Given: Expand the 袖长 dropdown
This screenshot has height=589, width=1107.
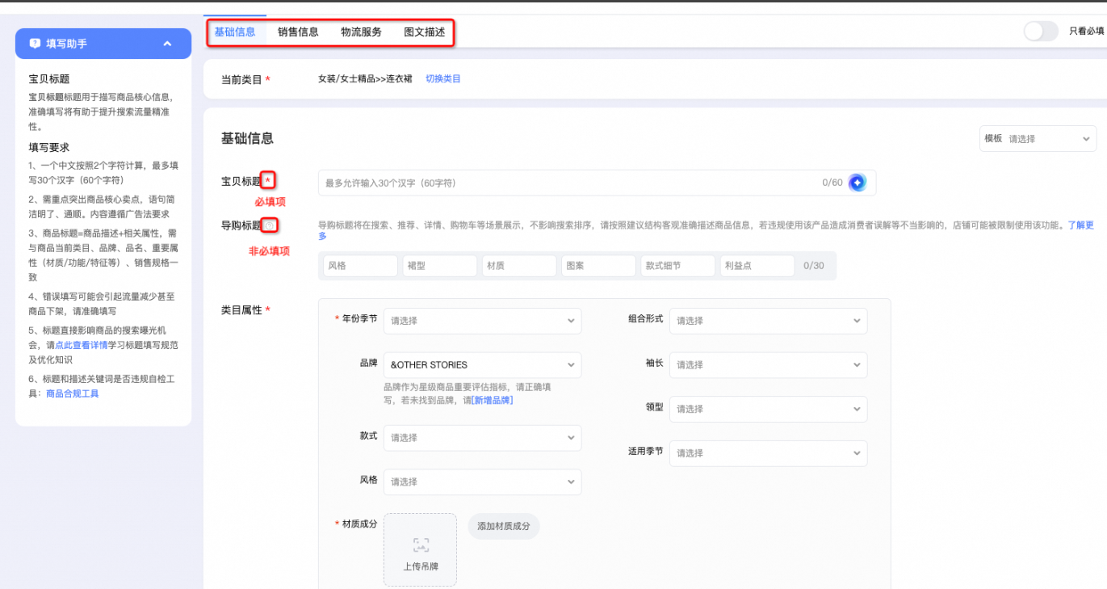Looking at the screenshot, I should point(768,365).
